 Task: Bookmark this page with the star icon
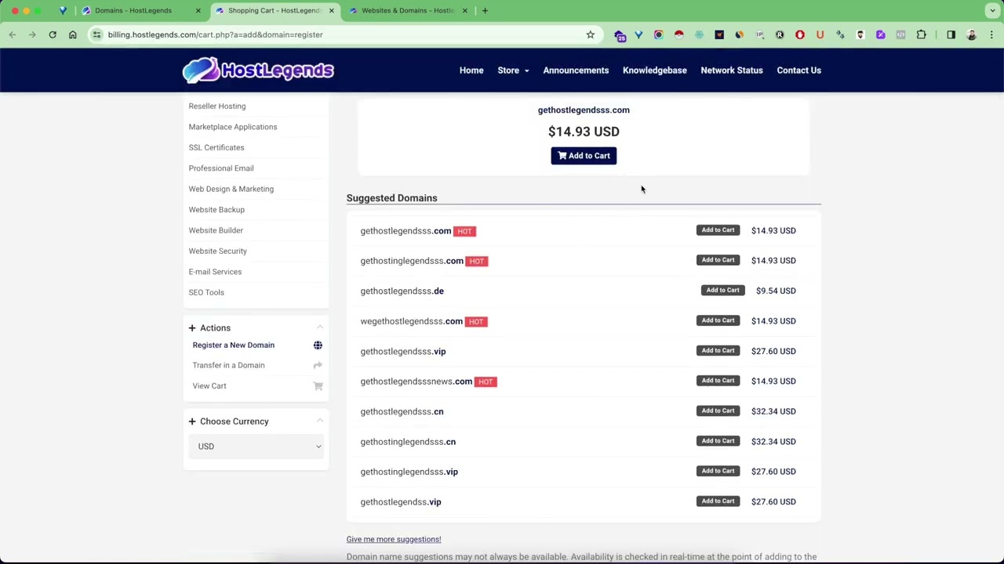(590, 34)
